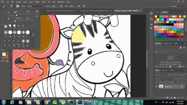Click the brush Size slider handle
This screenshot has height=105, width=187.
(17, 15)
